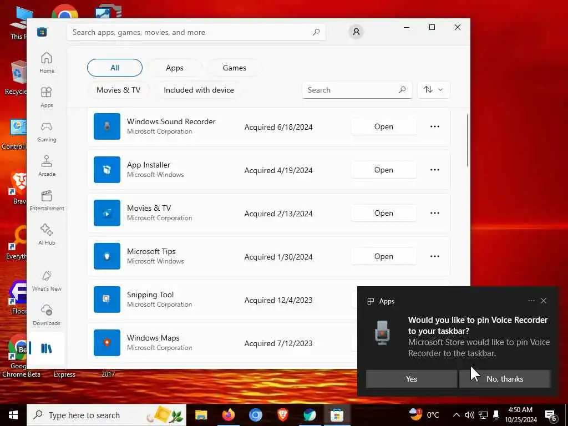Open App Installer via Open button

[384, 170]
